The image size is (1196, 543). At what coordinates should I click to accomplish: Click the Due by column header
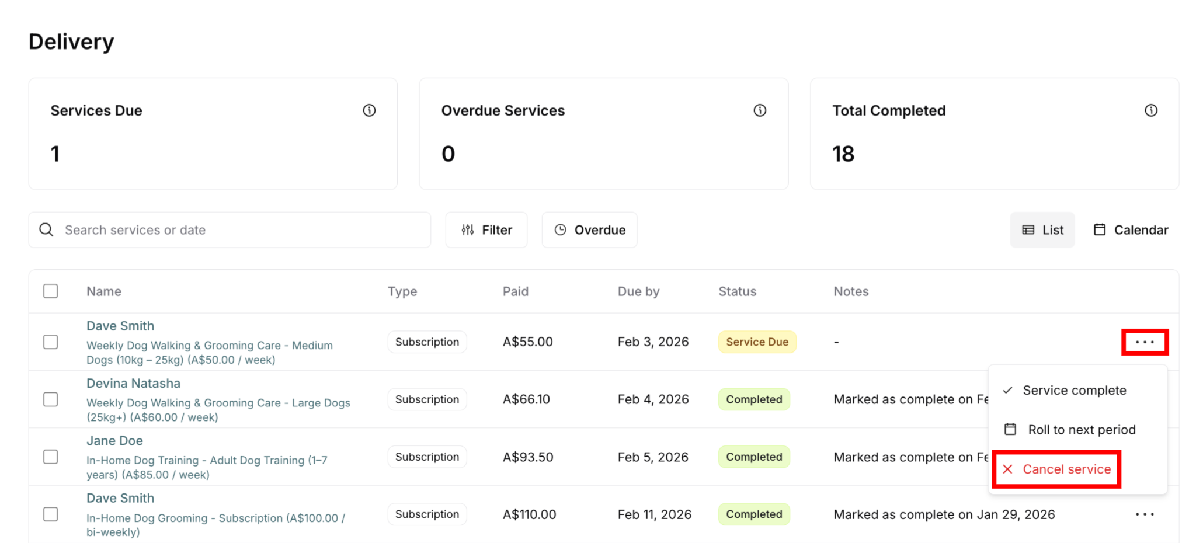(x=638, y=291)
